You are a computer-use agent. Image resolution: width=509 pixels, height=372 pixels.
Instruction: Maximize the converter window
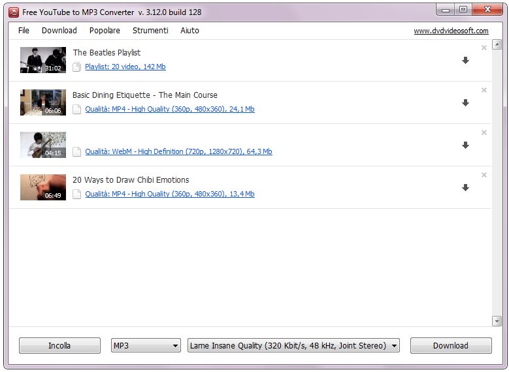tap(463, 10)
